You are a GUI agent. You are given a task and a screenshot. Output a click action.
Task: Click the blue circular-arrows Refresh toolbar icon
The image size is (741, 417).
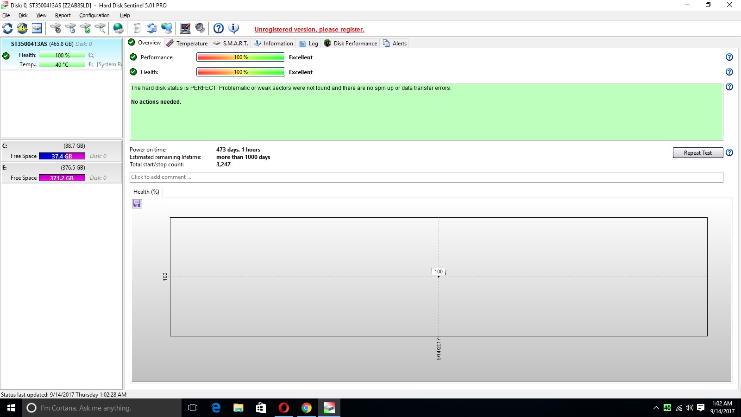7,28
